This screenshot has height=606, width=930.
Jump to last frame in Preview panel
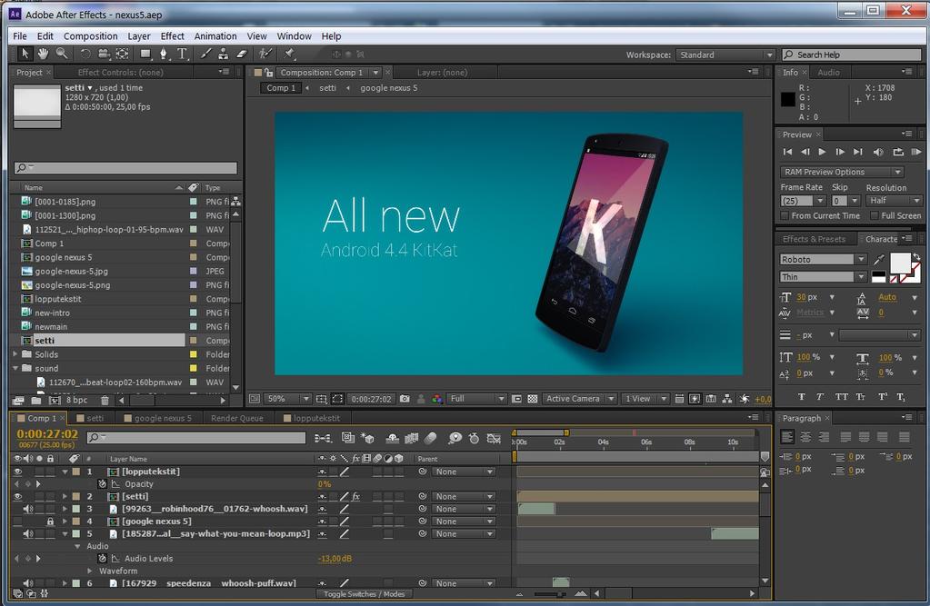[857, 152]
